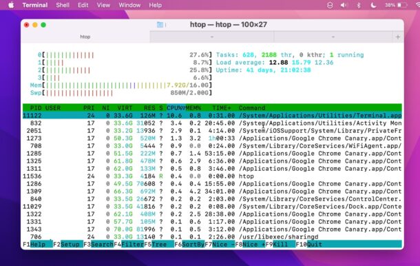Switch to the third terminal tab
This screenshot has width=420, height=266.
(333, 37)
